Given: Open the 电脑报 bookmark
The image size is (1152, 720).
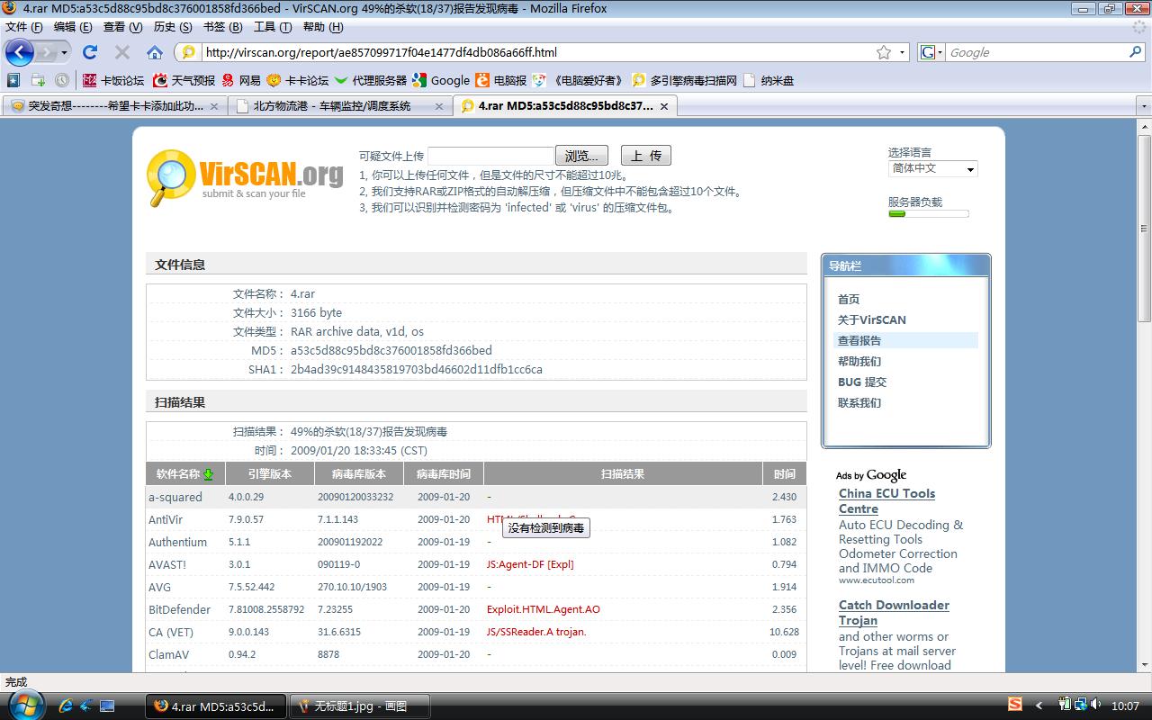Looking at the screenshot, I should coord(501,80).
